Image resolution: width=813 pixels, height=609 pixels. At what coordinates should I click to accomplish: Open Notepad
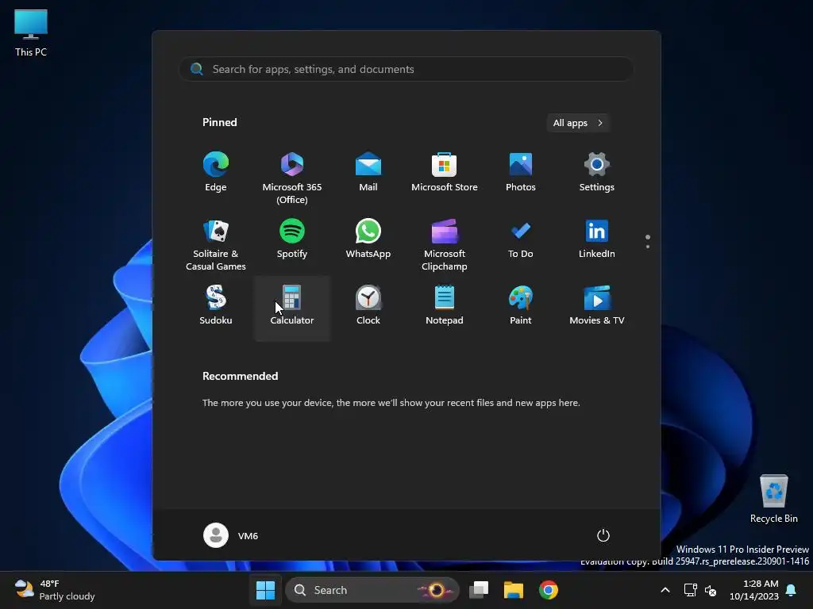(x=445, y=305)
